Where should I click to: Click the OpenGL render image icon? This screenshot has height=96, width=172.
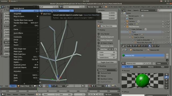point(112,86)
